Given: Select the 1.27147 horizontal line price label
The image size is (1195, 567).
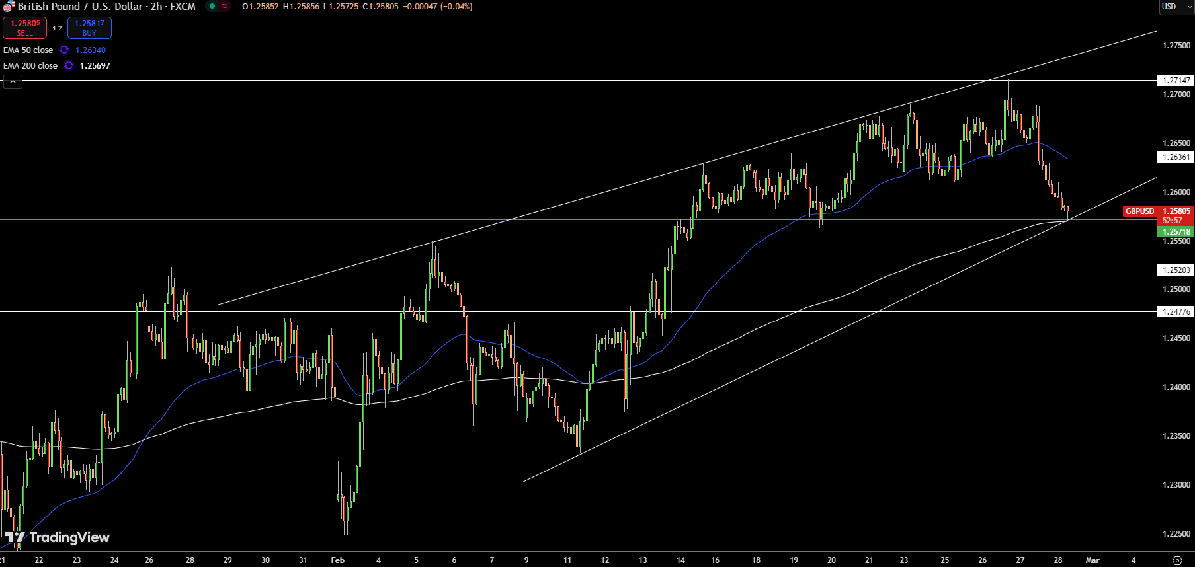Looking at the screenshot, I should (1176, 81).
